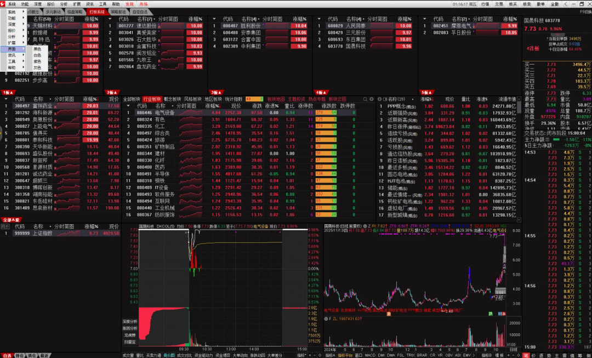This screenshot has width=592, height=358.
Task: Click the 3板 red board marker
Action: click(x=217, y=92)
